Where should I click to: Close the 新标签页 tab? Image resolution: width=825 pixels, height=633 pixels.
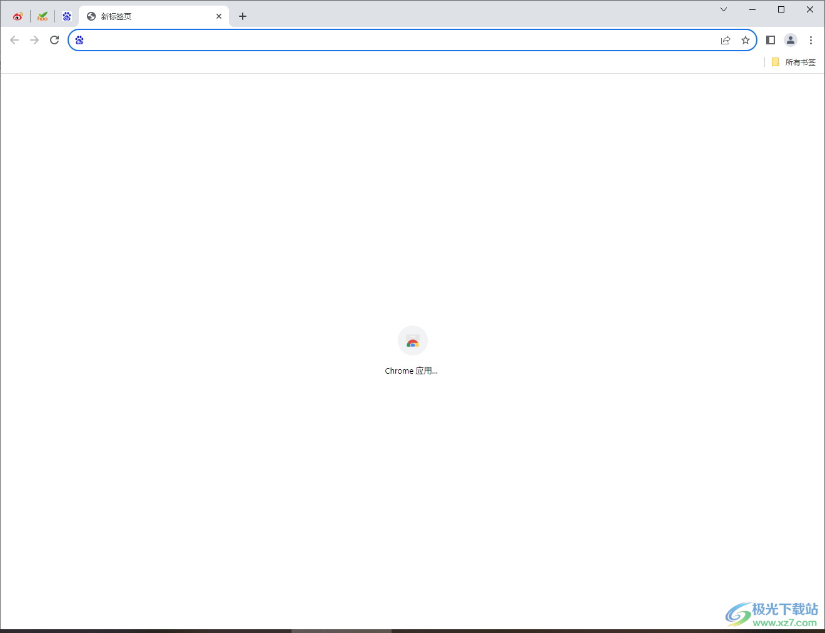coord(219,16)
